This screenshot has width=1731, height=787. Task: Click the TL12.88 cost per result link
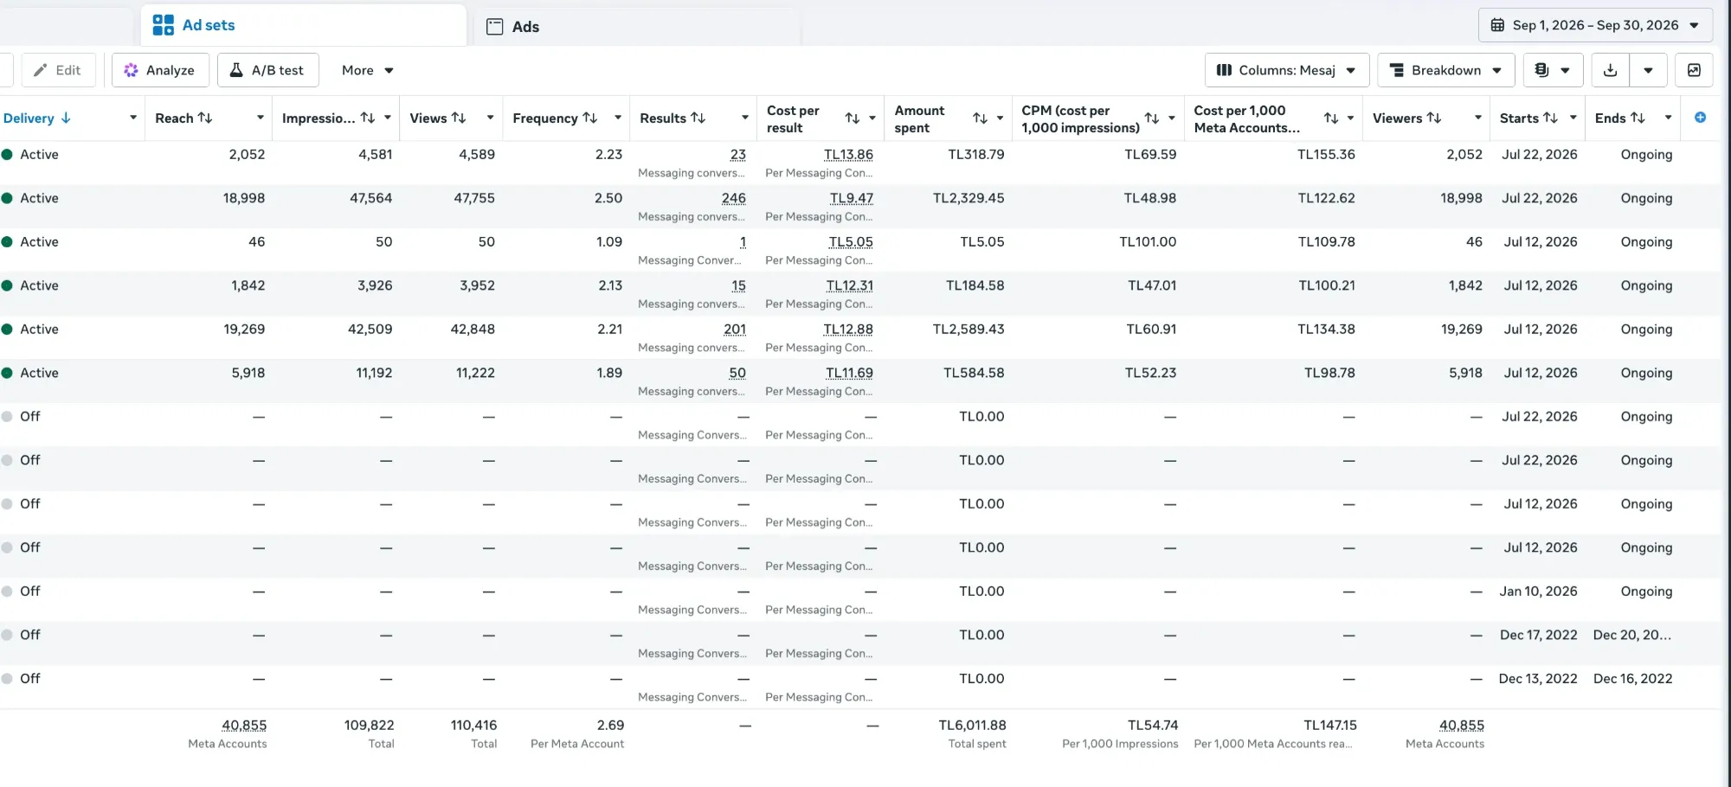tap(848, 330)
